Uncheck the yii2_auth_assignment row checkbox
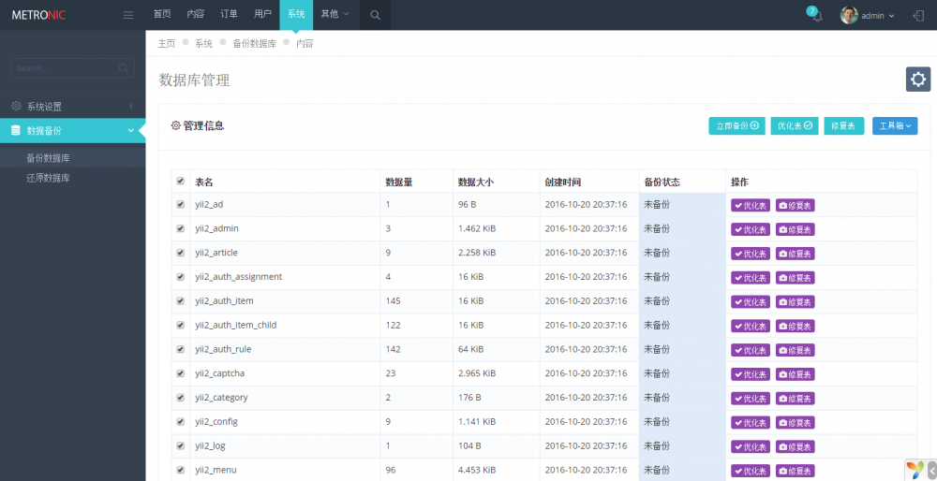The image size is (937, 481). click(181, 277)
